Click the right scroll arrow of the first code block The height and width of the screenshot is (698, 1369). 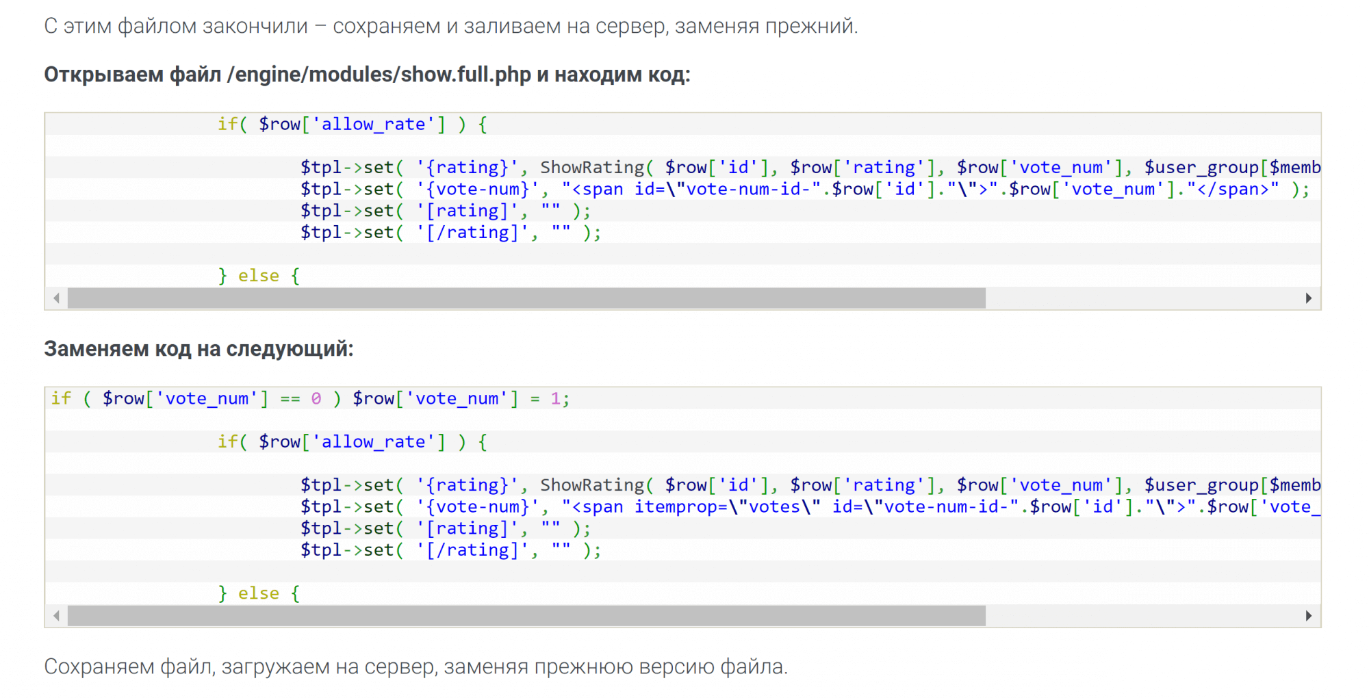coord(1308,298)
